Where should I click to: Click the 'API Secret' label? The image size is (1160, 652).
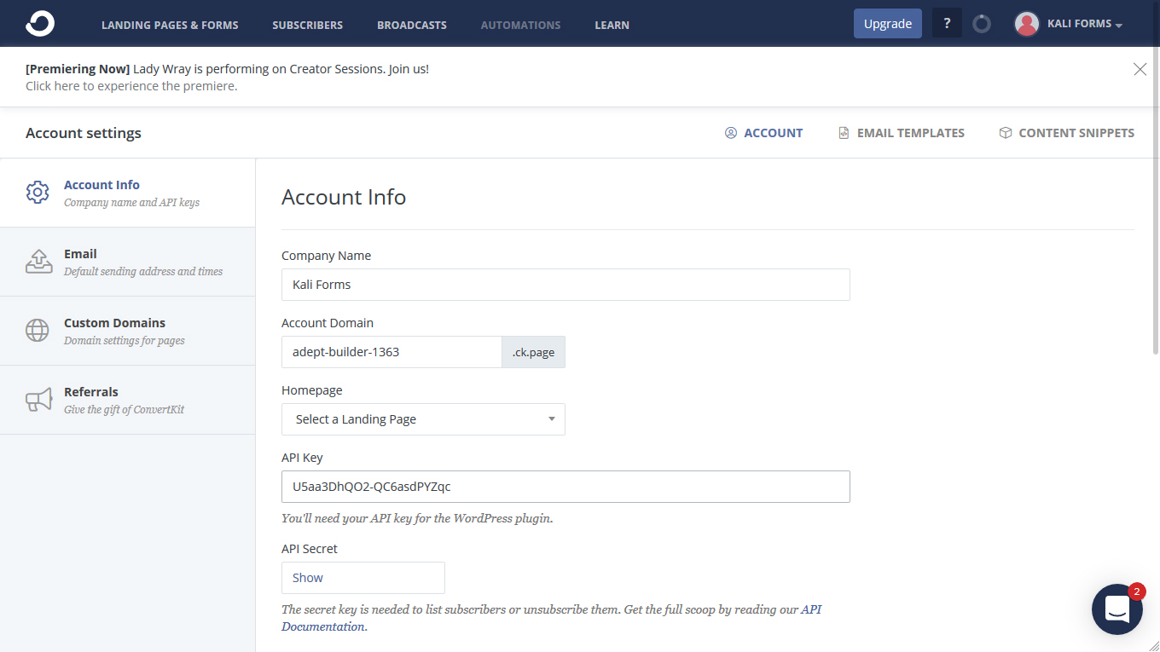[x=310, y=549]
